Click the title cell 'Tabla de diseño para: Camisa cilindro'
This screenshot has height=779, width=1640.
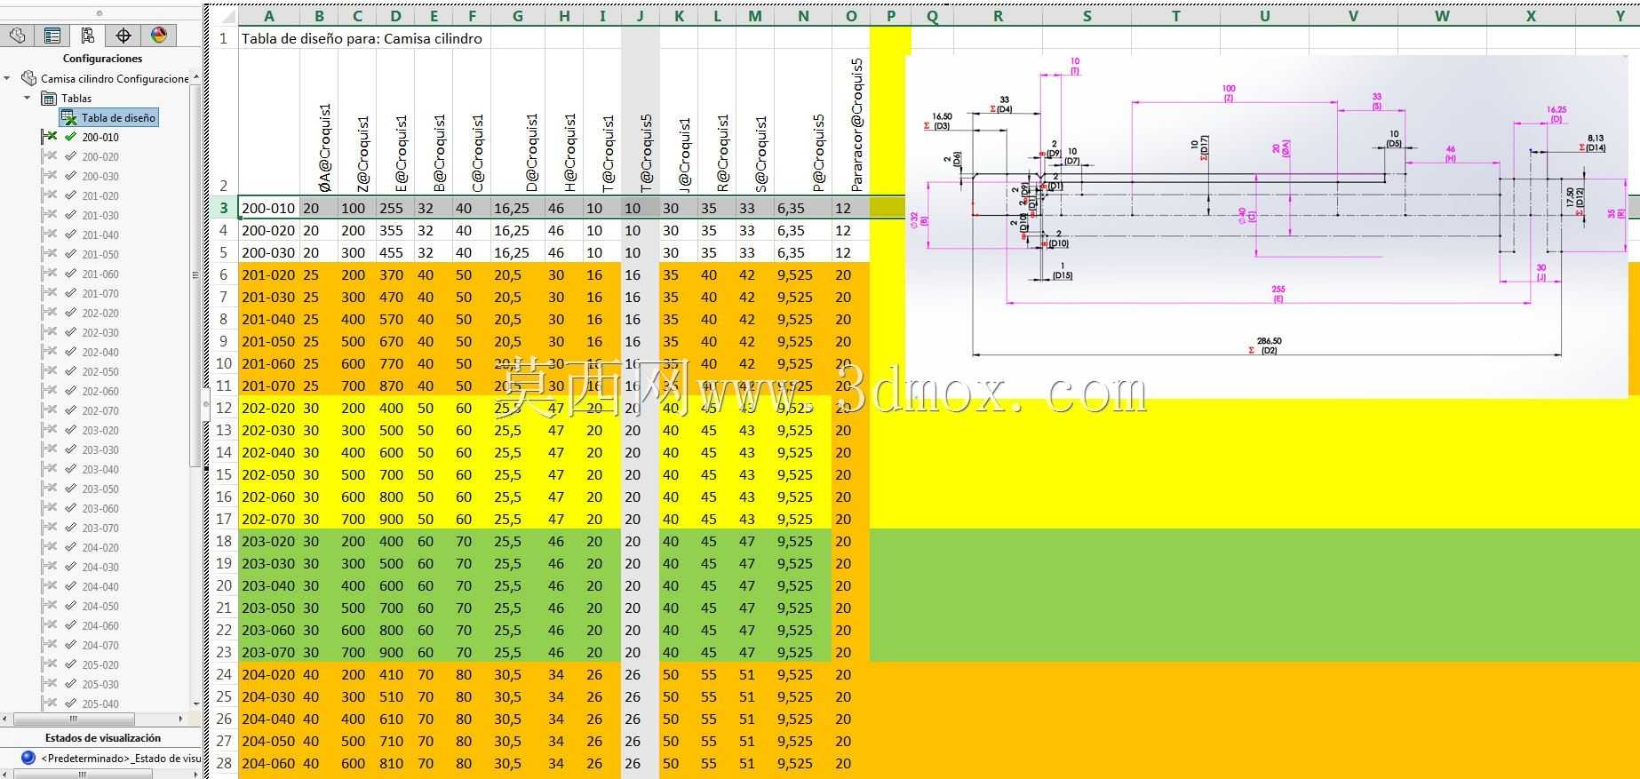click(x=362, y=38)
